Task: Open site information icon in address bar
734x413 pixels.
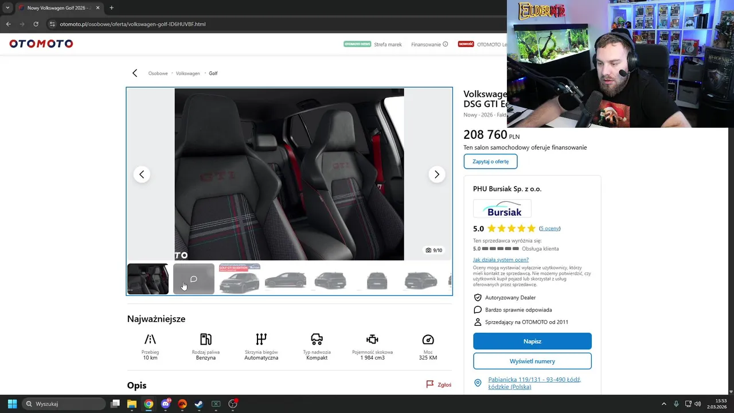Action: click(52, 24)
